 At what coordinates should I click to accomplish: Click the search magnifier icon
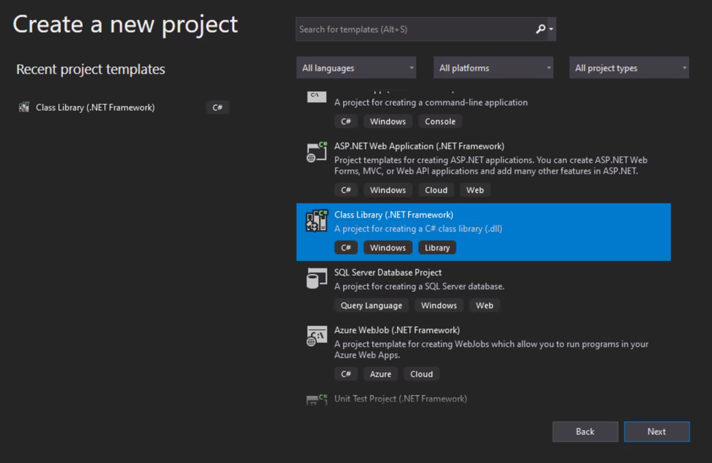[x=540, y=29]
